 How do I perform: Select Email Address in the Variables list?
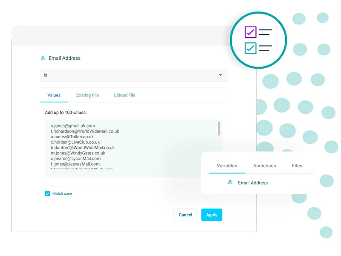pos(253,183)
